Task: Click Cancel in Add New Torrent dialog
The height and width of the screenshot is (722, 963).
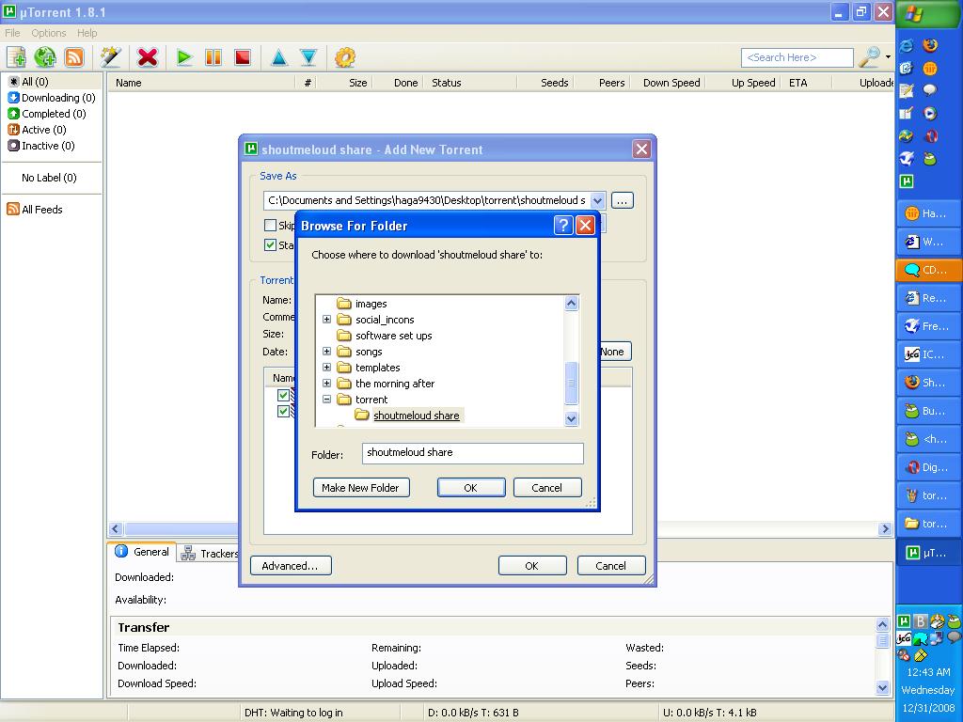Action: point(611,565)
